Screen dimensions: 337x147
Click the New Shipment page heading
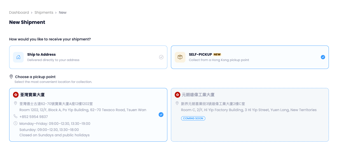(27, 22)
